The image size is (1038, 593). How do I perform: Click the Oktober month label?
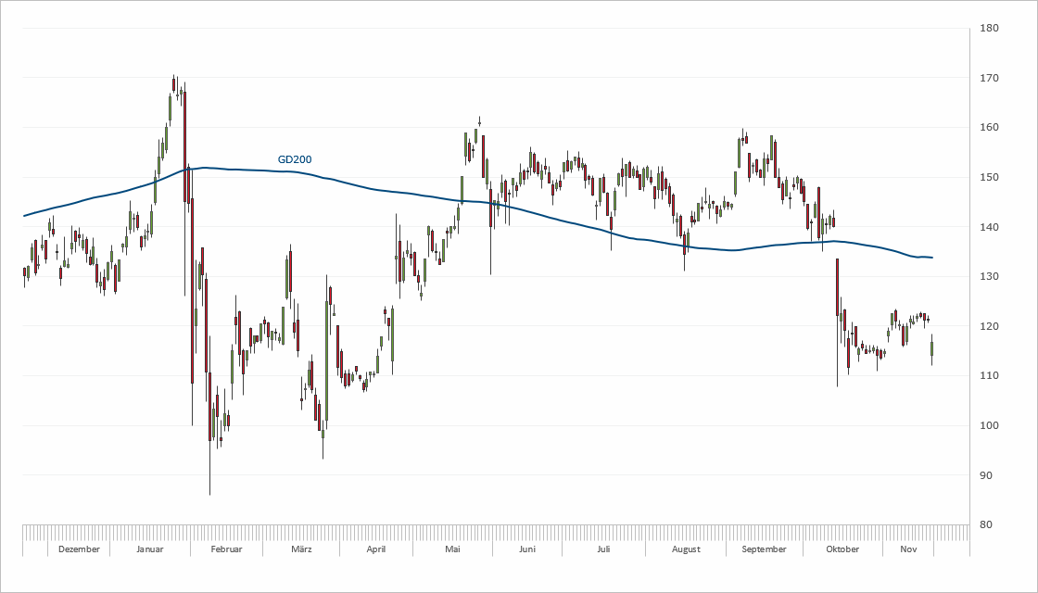[842, 549]
